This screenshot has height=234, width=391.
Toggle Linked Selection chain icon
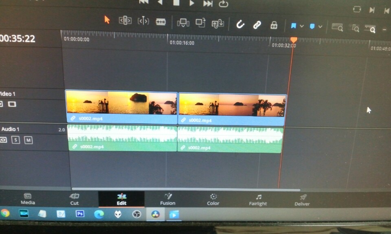(257, 25)
